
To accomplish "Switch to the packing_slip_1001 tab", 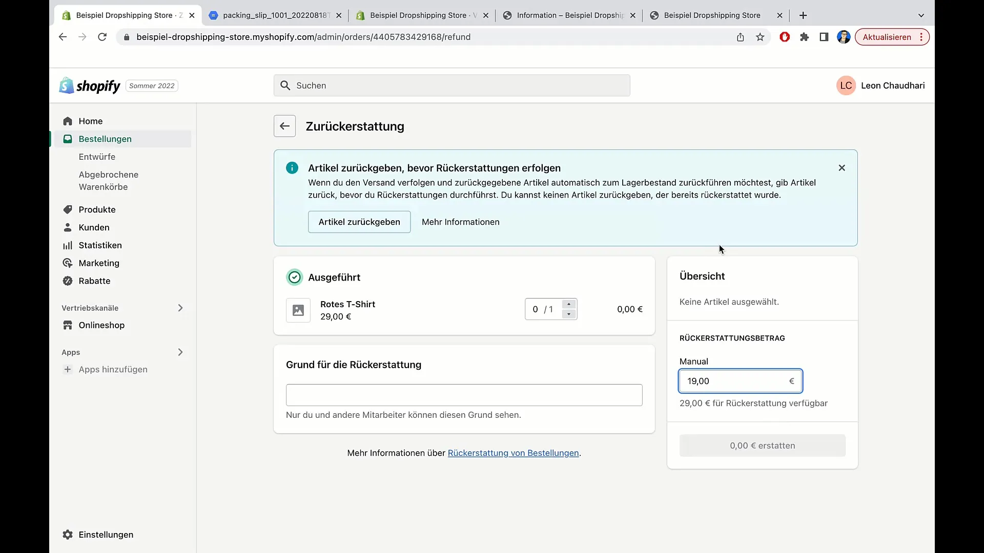I will pos(276,15).
